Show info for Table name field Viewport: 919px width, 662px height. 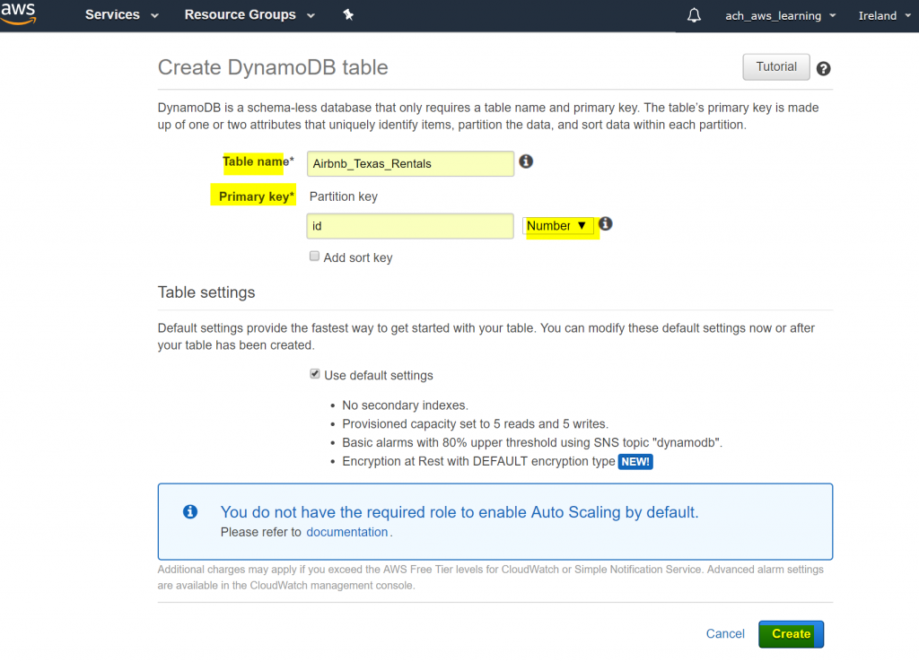pyautogui.click(x=526, y=161)
